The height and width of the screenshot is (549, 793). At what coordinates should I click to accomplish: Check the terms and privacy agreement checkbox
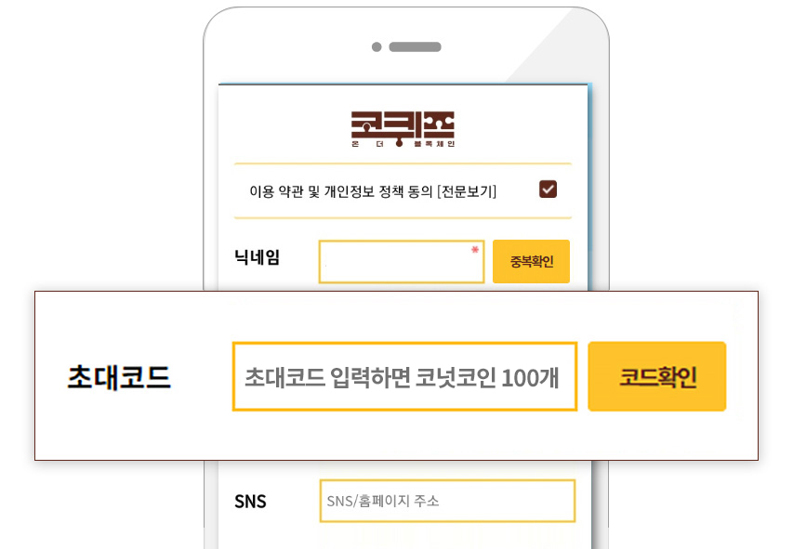pos(548,190)
